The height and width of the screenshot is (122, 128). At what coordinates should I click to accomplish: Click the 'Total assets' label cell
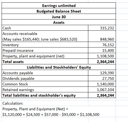tap(45, 61)
